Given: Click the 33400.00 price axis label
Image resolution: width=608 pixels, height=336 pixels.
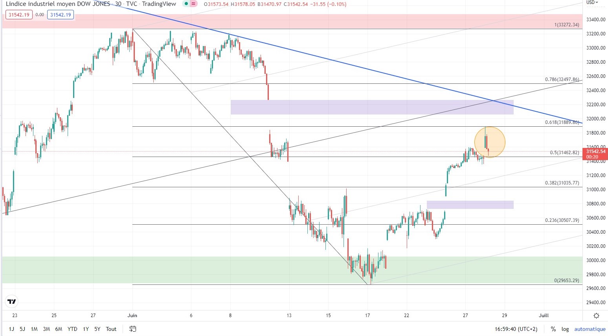Looking at the screenshot, I should [595, 20].
